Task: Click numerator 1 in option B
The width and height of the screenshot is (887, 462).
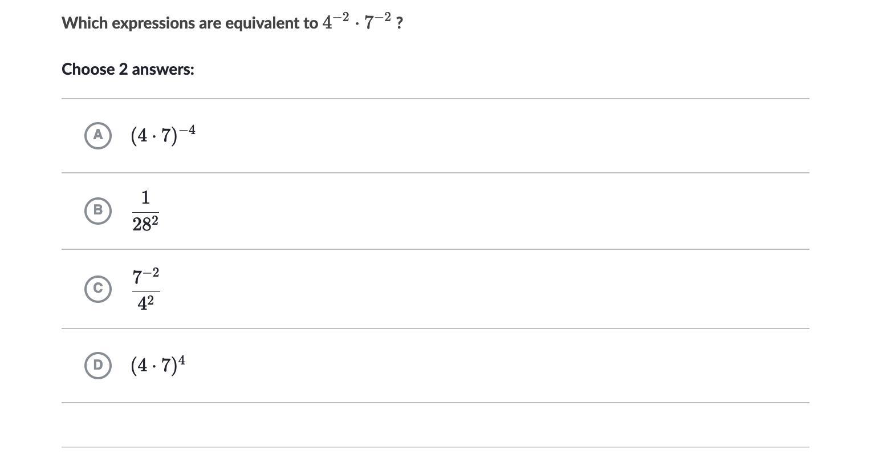Action: click(145, 198)
